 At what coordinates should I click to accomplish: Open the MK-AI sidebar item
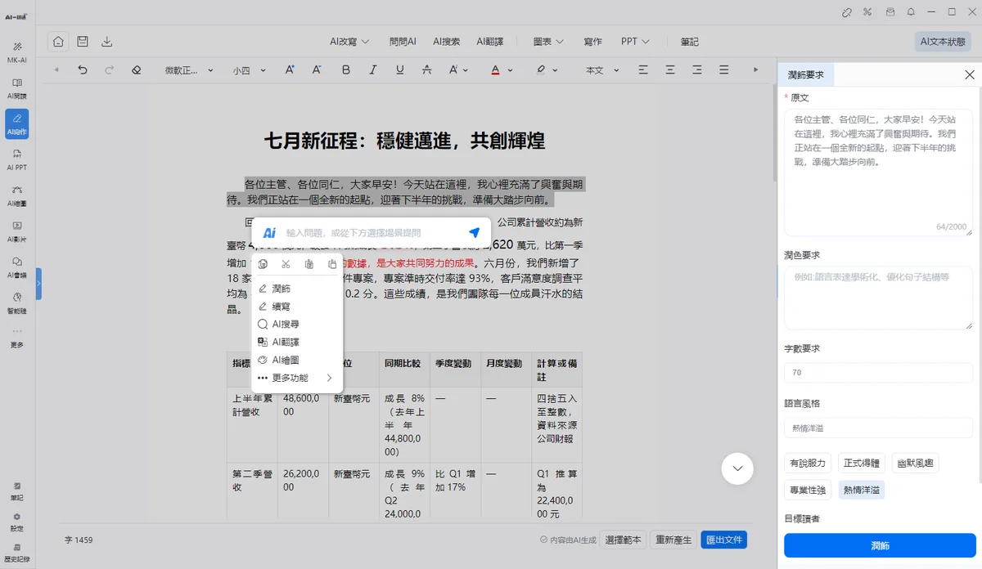[x=16, y=51]
